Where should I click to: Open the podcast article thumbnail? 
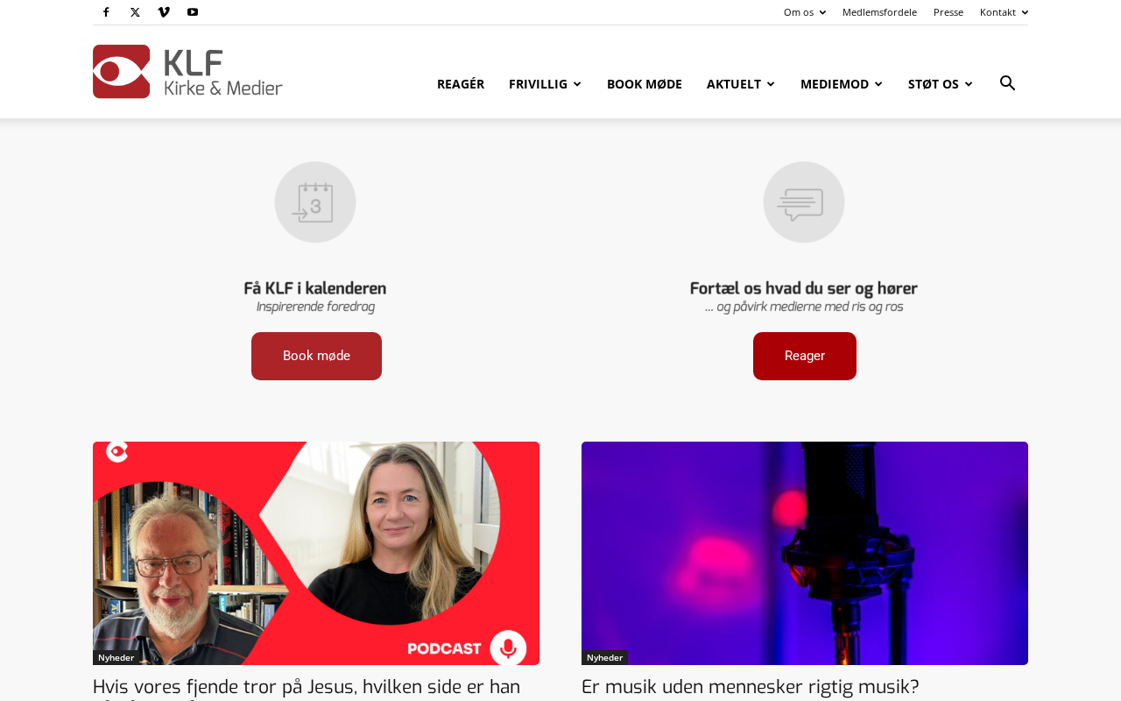316,553
